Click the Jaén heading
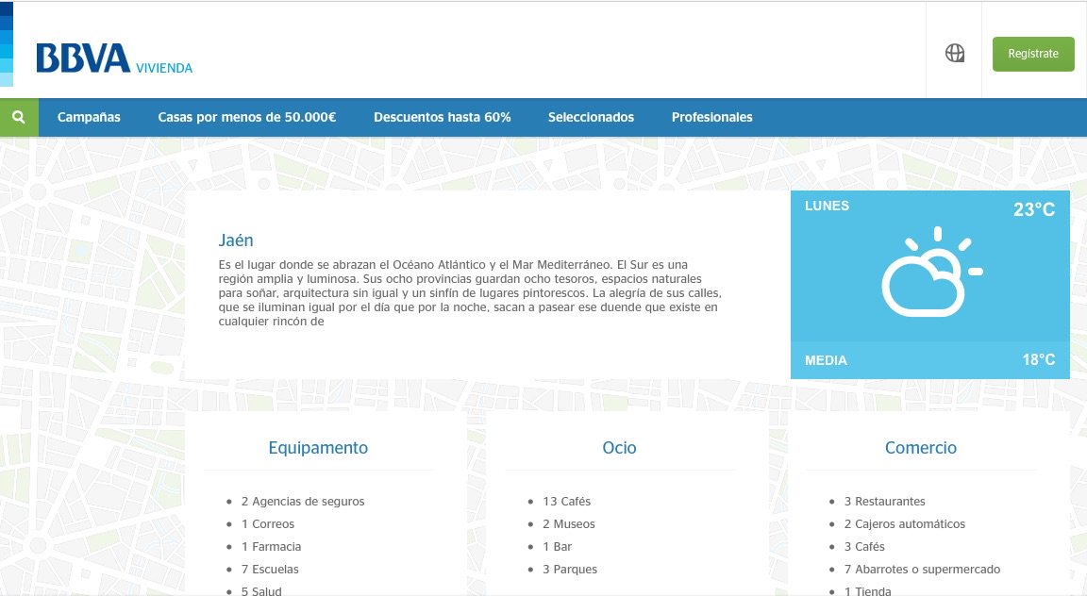Image resolution: width=1087 pixels, height=596 pixels. pos(236,240)
